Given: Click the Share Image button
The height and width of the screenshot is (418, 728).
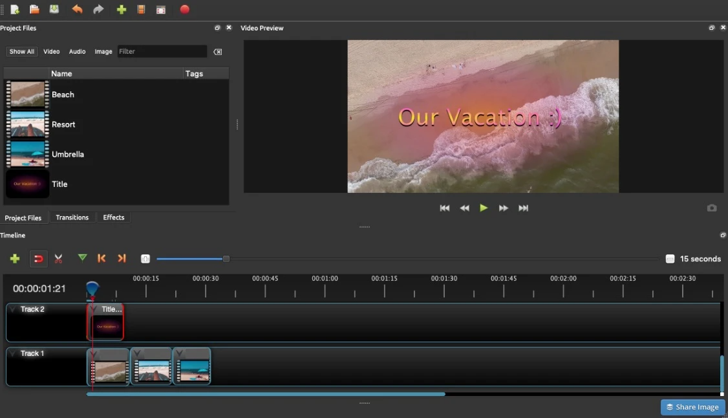Looking at the screenshot, I should 692,407.
